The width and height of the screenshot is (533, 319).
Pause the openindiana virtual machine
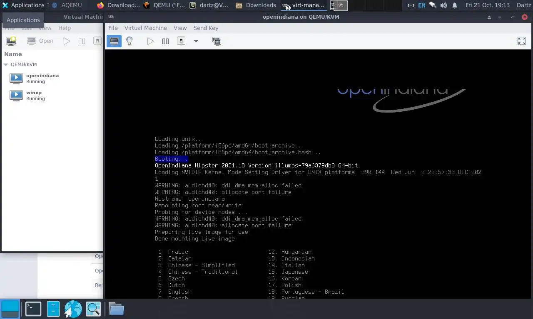point(165,41)
